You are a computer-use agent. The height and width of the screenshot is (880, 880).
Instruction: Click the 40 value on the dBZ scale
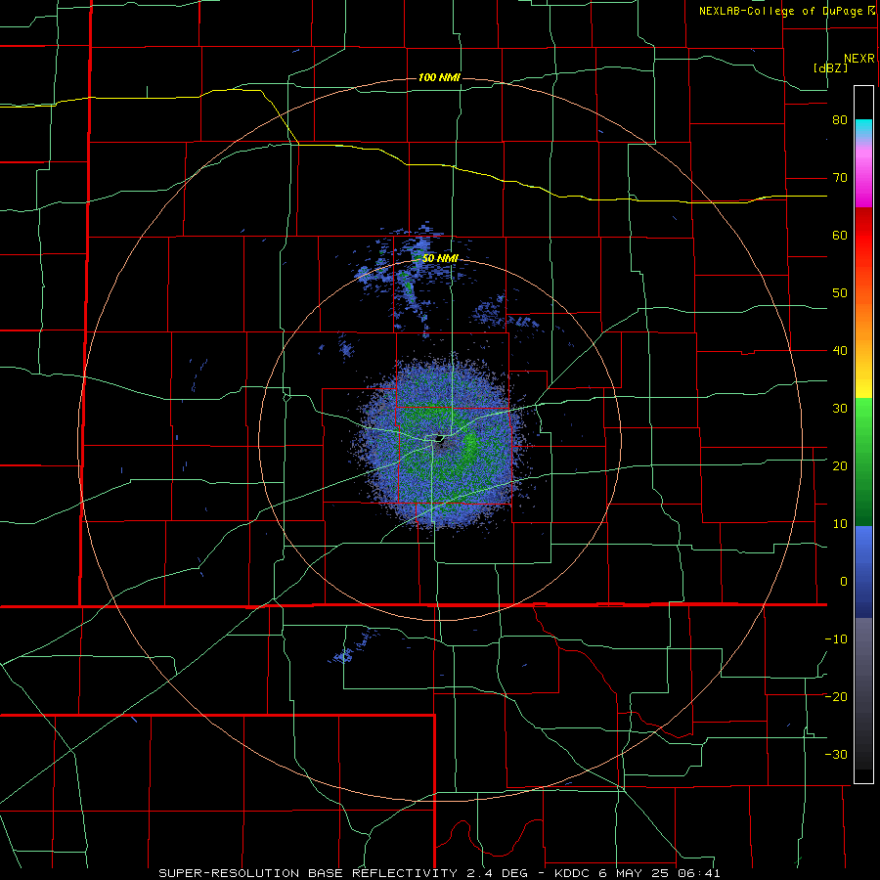[840, 351]
